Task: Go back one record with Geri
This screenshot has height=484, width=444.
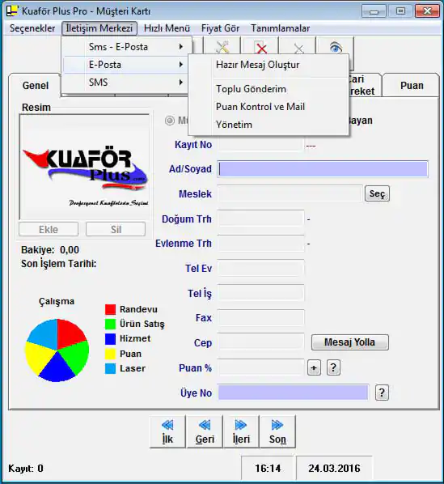Action: (205, 431)
